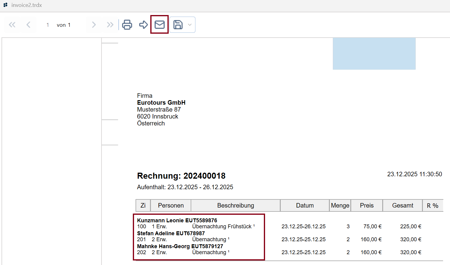
Task: Select the invoice2.trdx tab
Action: pos(27,5)
